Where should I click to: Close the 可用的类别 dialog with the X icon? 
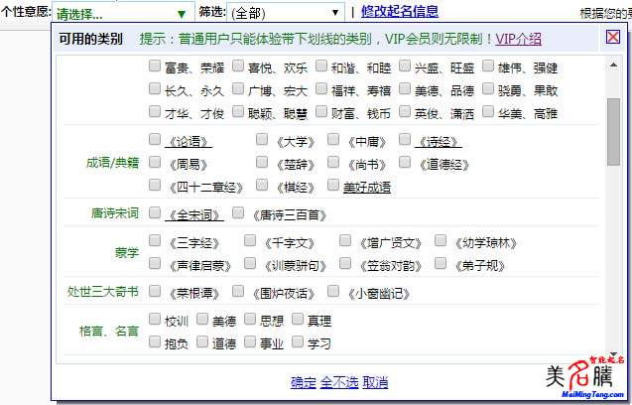[x=613, y=38]
